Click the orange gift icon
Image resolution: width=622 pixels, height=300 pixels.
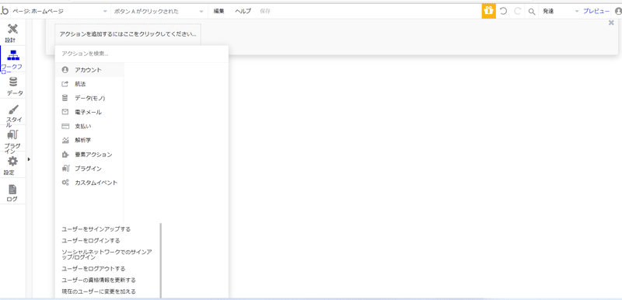488,11
